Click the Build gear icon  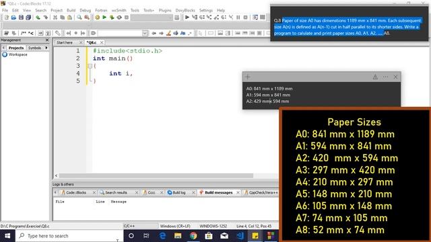click(x=97, y=17)
